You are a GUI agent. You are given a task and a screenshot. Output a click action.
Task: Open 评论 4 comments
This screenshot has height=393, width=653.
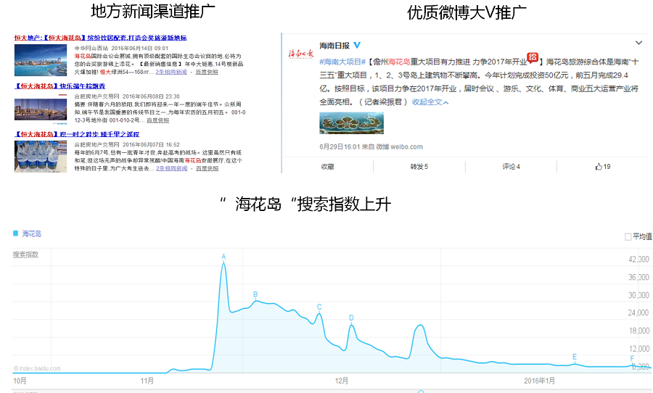tap(511, 167)
